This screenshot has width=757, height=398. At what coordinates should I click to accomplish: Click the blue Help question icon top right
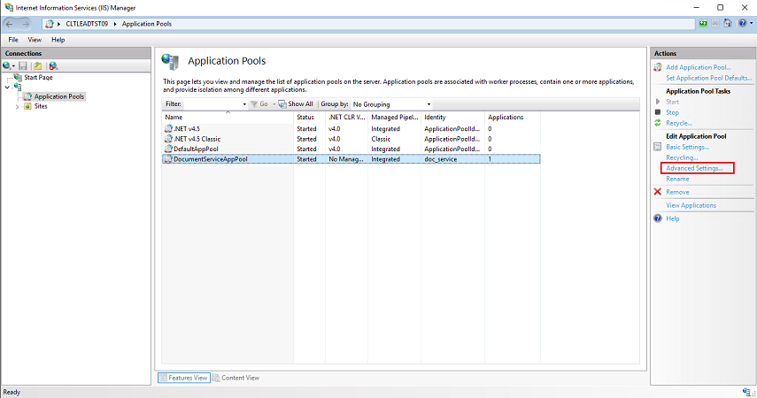point(743,23)
